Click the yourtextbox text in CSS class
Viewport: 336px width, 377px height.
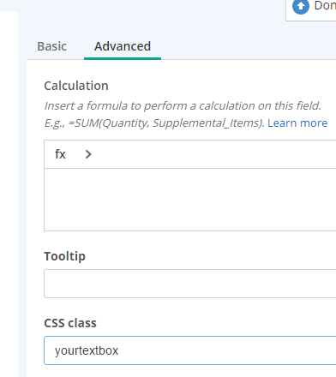(x=87, y=350)
